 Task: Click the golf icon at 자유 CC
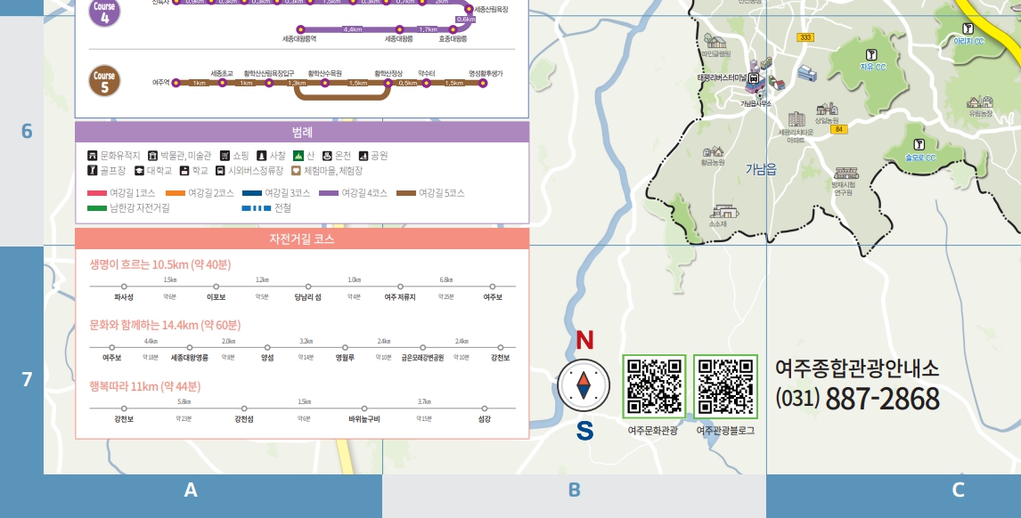pyautogui.click(x=871, y=54)
